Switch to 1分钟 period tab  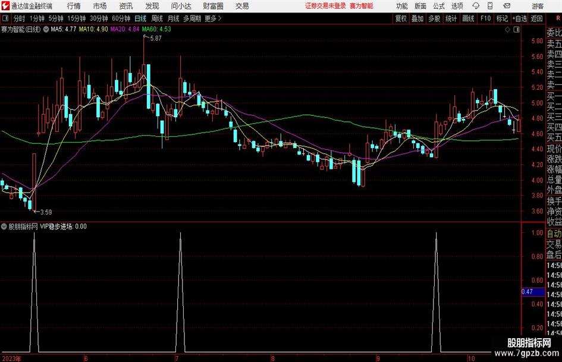(x=36, y=18)
